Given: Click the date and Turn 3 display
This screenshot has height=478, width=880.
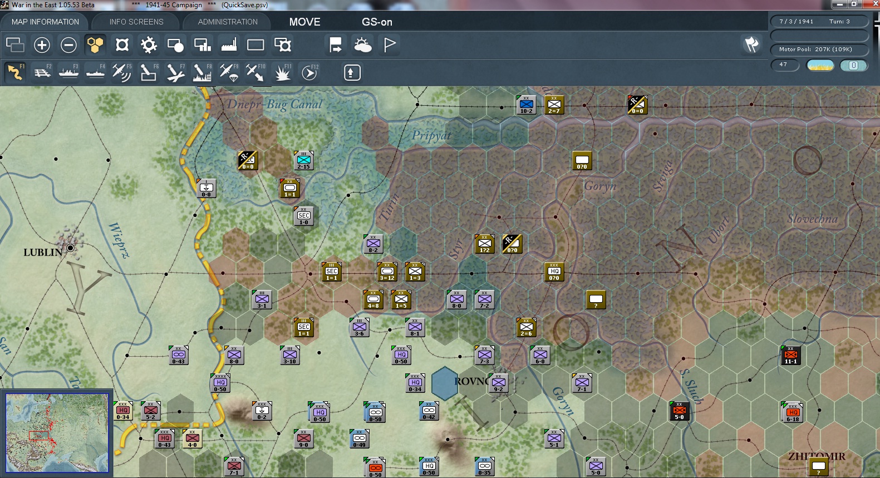Looking at the screenshot, I should click(x=819, y=21).
